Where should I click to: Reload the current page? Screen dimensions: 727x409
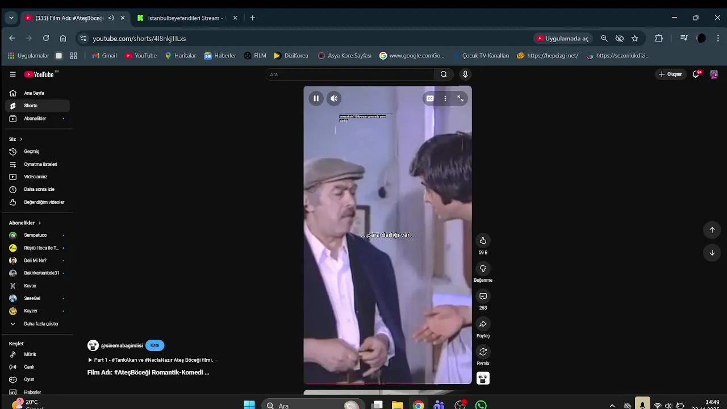pos(46,38)
